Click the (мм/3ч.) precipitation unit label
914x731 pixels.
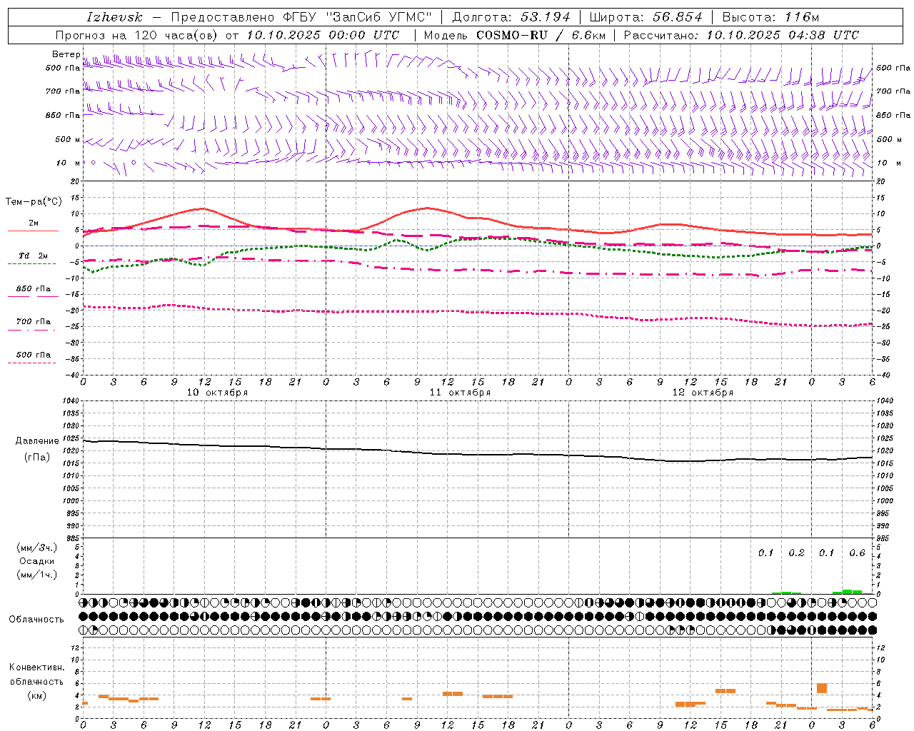[x=37, y=548]
